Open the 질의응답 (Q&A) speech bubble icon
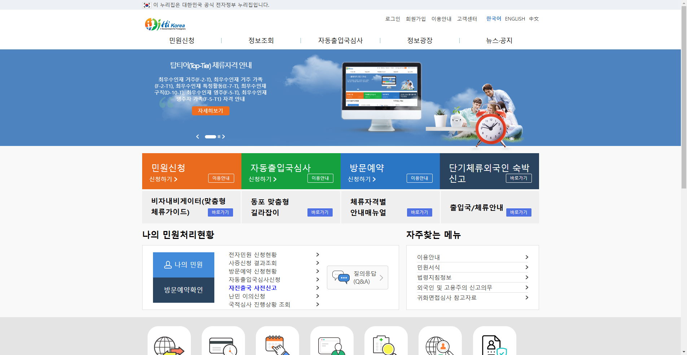The height and width of the screenshot is (355, 687). tap(342, 278)
